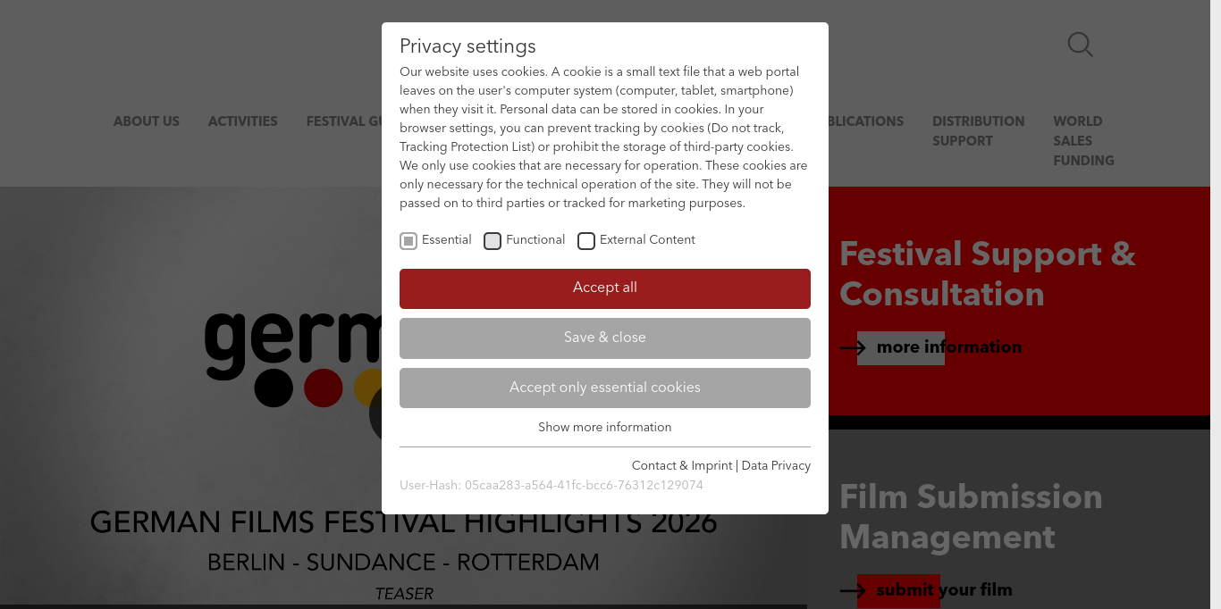Open the Data Privacy link
Image resolution: width=1221 pixels, height=609 pixels.
point(776,466)
